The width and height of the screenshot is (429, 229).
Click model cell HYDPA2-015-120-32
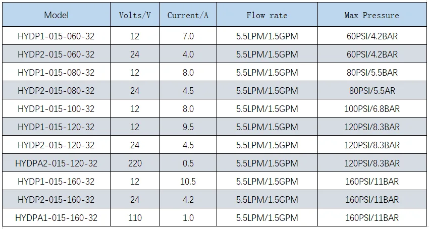point(56,163)
